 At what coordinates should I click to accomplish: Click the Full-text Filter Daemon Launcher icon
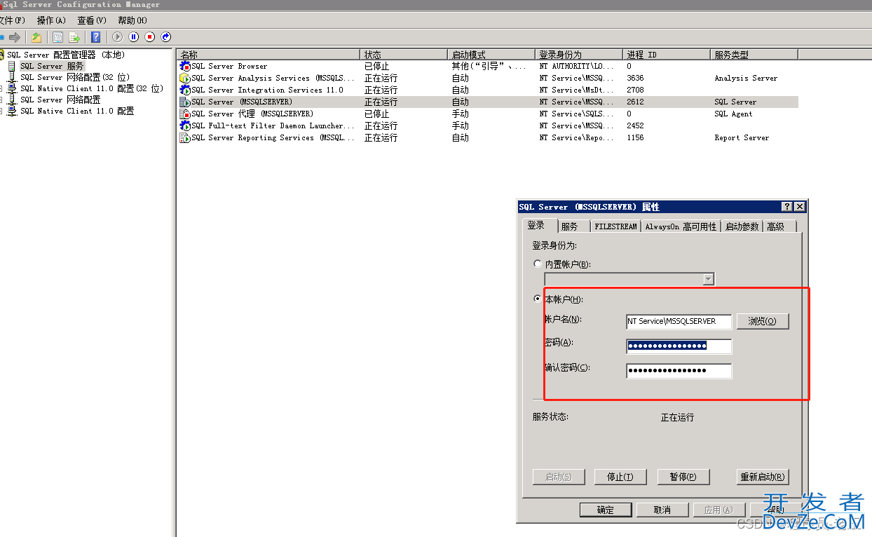click(x=185, y=125)
